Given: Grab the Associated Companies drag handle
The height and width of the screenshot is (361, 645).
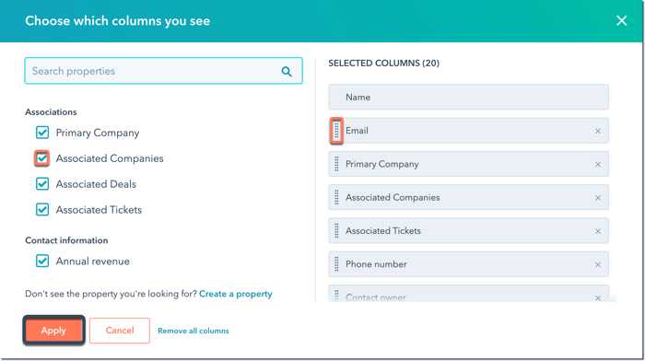Looking at the screenshot, I should pyautogui.click(x=336, y=197).
